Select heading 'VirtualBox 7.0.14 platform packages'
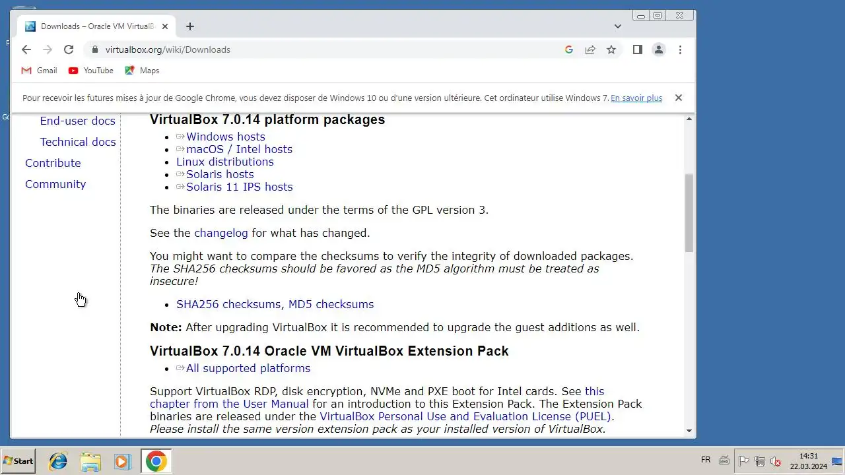The height and width of the screenshot is (475, 845). (267, 119)
